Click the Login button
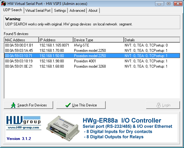Image resolution: width=184 pixels, height=148 pixels. [163, 105]
